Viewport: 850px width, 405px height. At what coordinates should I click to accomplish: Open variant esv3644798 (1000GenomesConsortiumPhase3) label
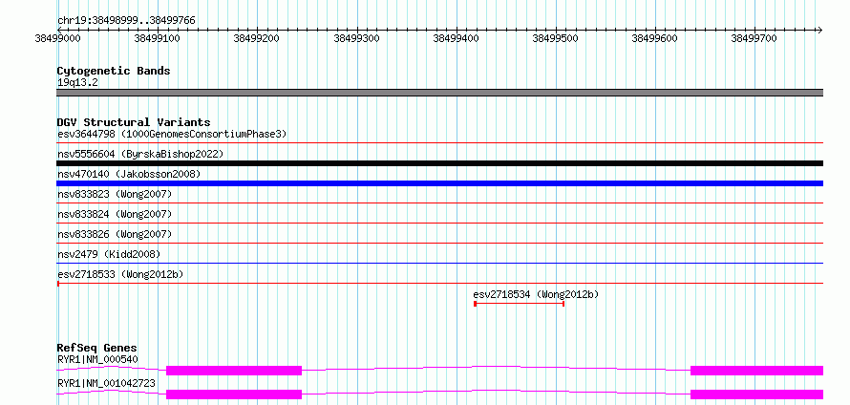pyautogui.click(x=172, y=134)
